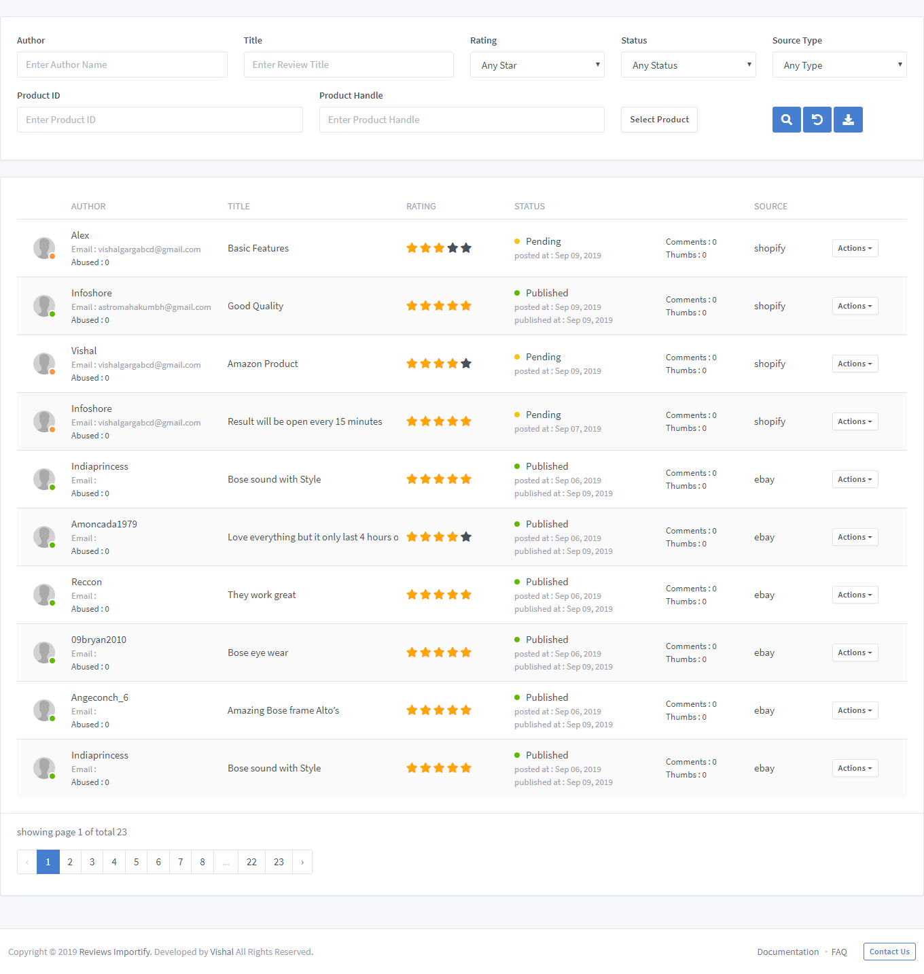Open the Vishal developer link in footer
This screenshot has height=974, width=924.
221,952
